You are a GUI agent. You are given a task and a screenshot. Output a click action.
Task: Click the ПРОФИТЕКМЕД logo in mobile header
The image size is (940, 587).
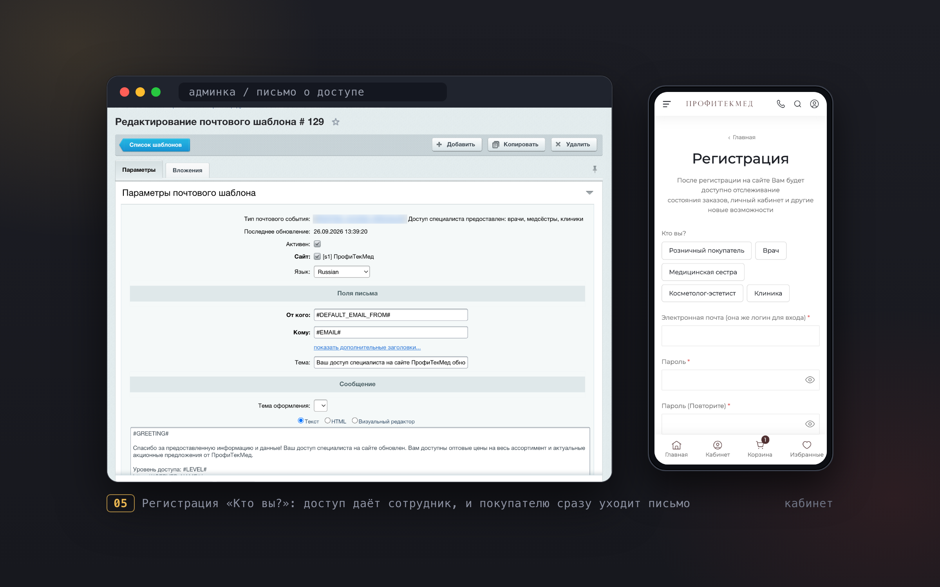pos(720,104)
